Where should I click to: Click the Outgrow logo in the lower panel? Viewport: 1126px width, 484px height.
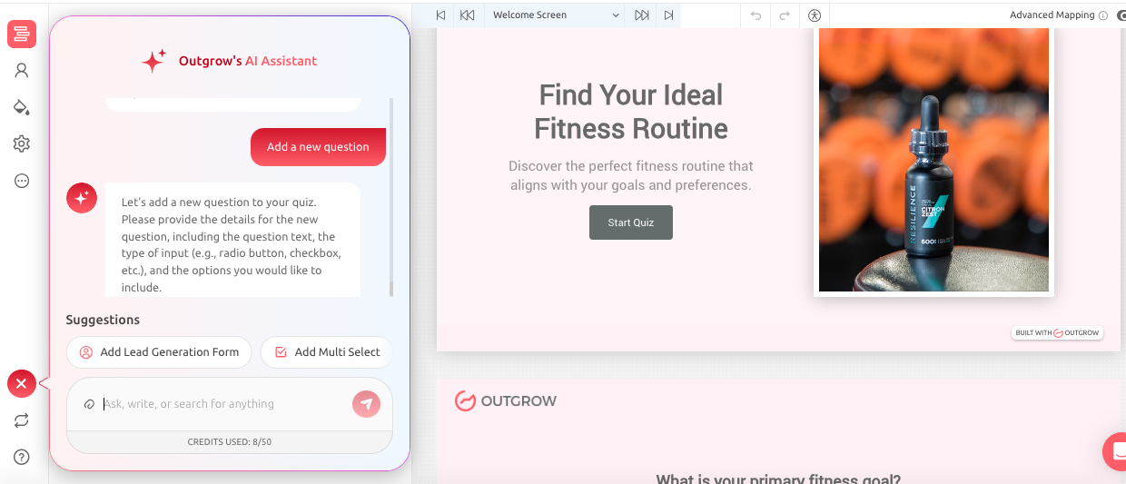[506, 400]
